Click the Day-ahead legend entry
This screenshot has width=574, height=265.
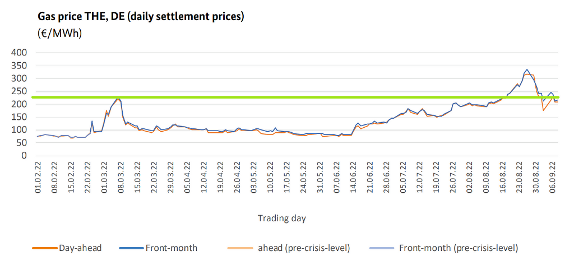[x=80, y=247]
